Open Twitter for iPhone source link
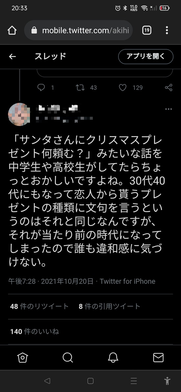This screenshot has height=392, width=181. (127, 281)
